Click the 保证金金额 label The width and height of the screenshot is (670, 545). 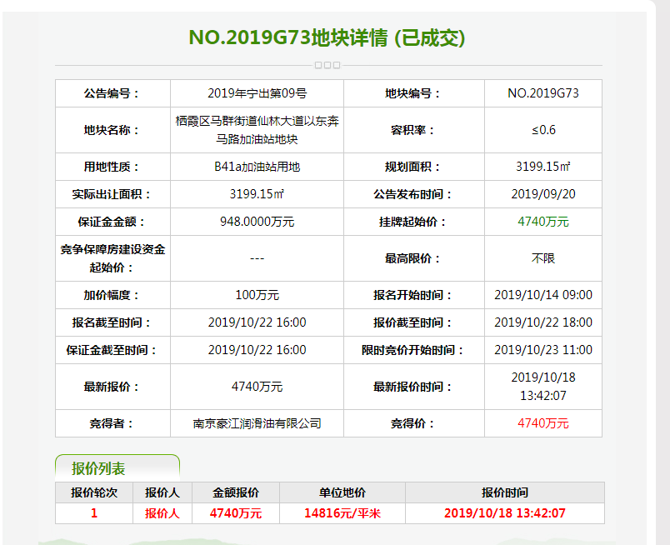click(x=112, y=222)
